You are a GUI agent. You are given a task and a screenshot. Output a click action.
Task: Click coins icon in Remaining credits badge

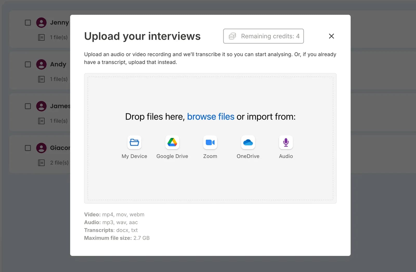click(232, 36)
